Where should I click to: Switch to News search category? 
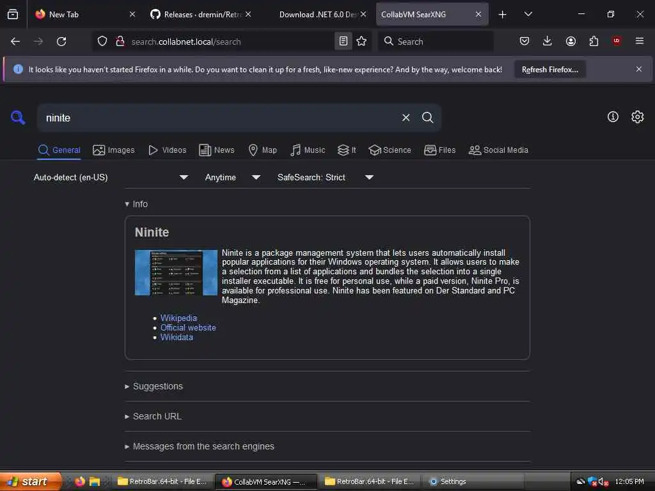coord(216,150)
